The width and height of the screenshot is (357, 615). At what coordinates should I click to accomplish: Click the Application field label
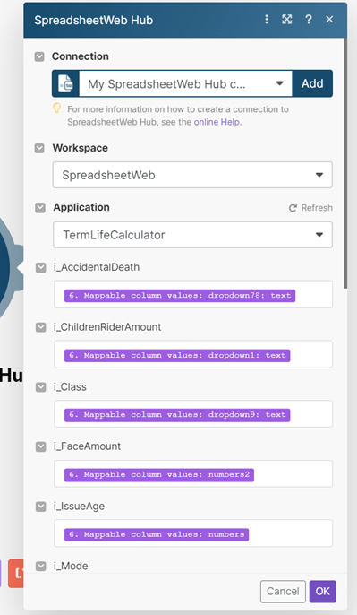click(x=81, y=207)
